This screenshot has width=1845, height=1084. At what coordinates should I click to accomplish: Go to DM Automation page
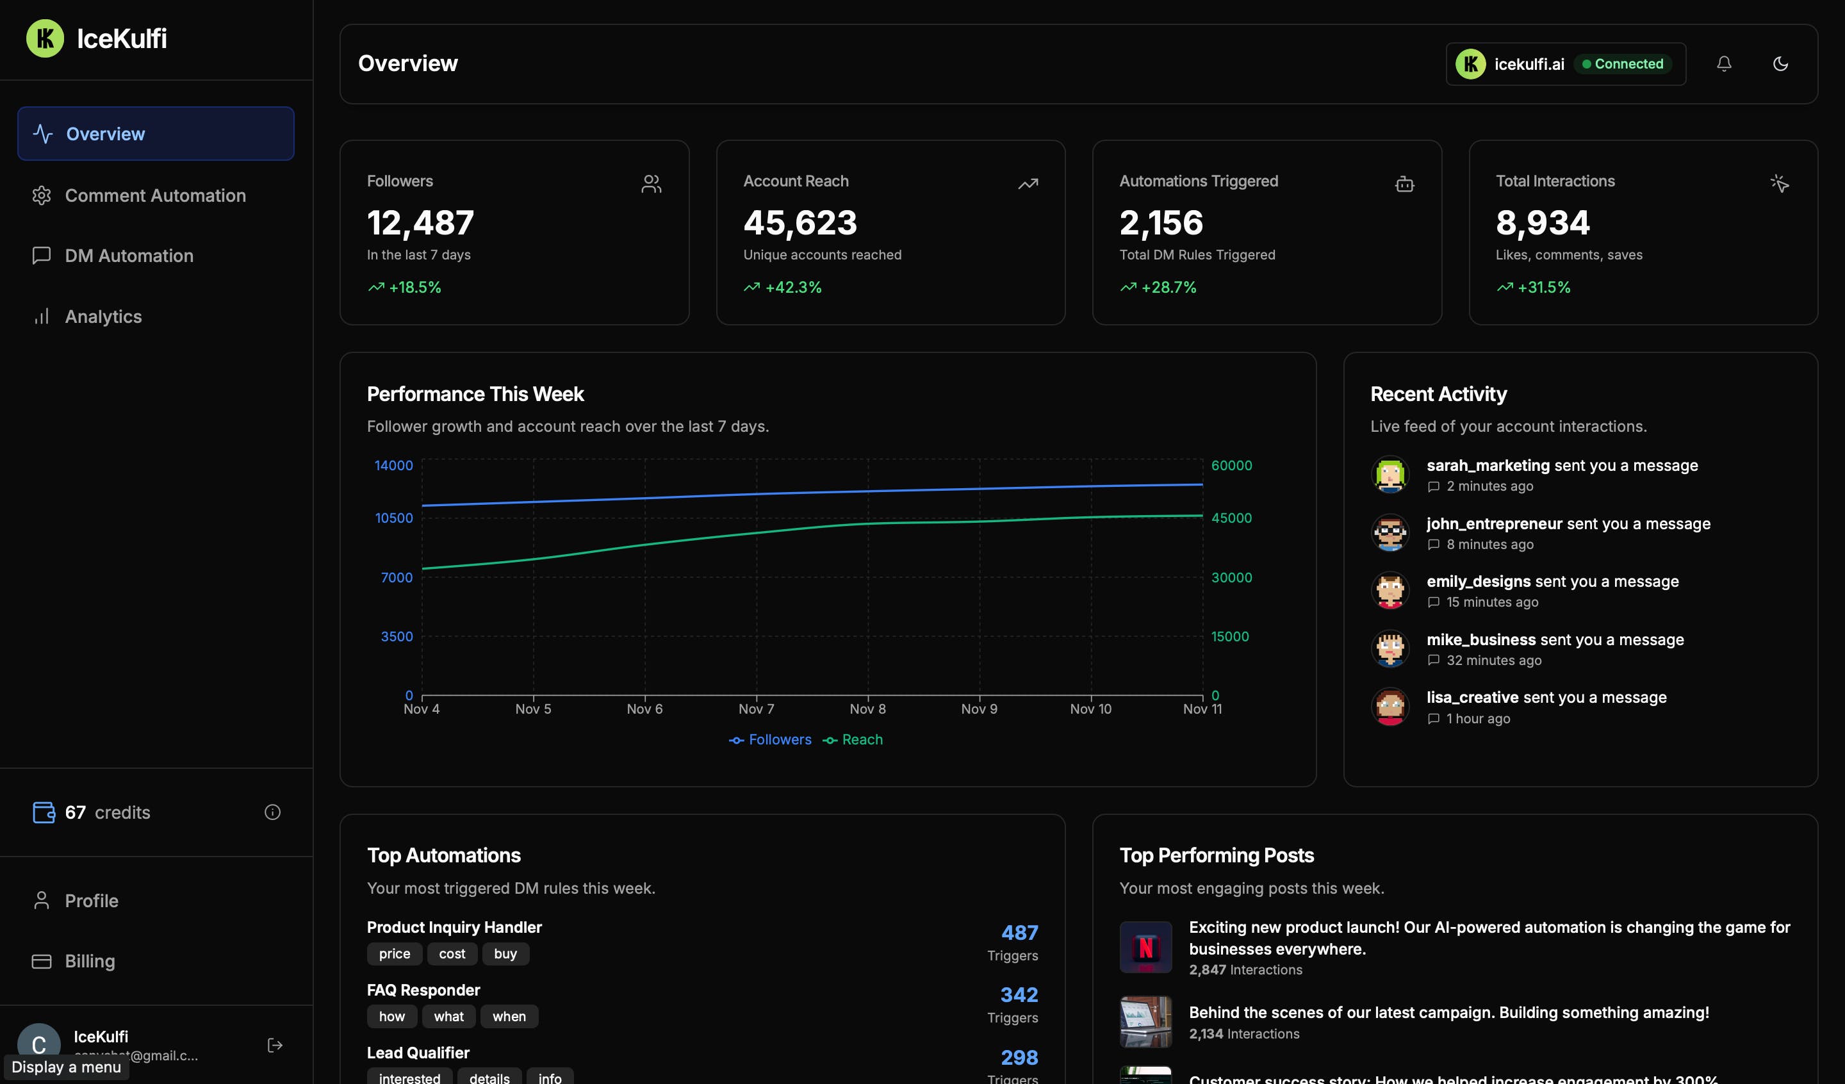(129, 256)
